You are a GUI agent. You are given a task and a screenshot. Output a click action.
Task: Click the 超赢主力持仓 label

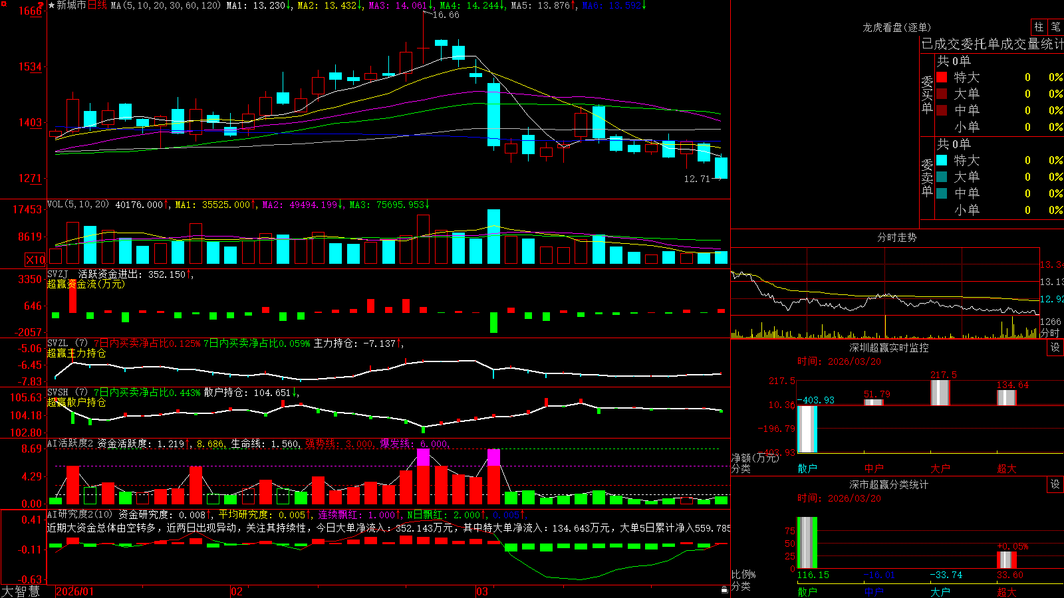(76, 353)
